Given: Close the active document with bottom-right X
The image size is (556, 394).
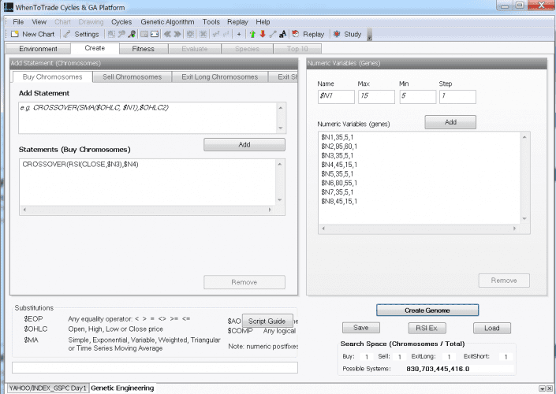Looking at the screenshot, I should point(550,388).
